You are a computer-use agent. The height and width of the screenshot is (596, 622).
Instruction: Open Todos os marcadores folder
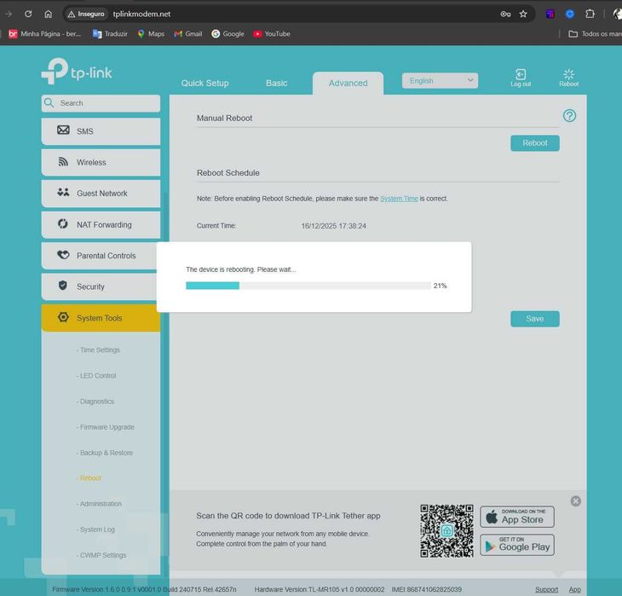tap(595, 34)
